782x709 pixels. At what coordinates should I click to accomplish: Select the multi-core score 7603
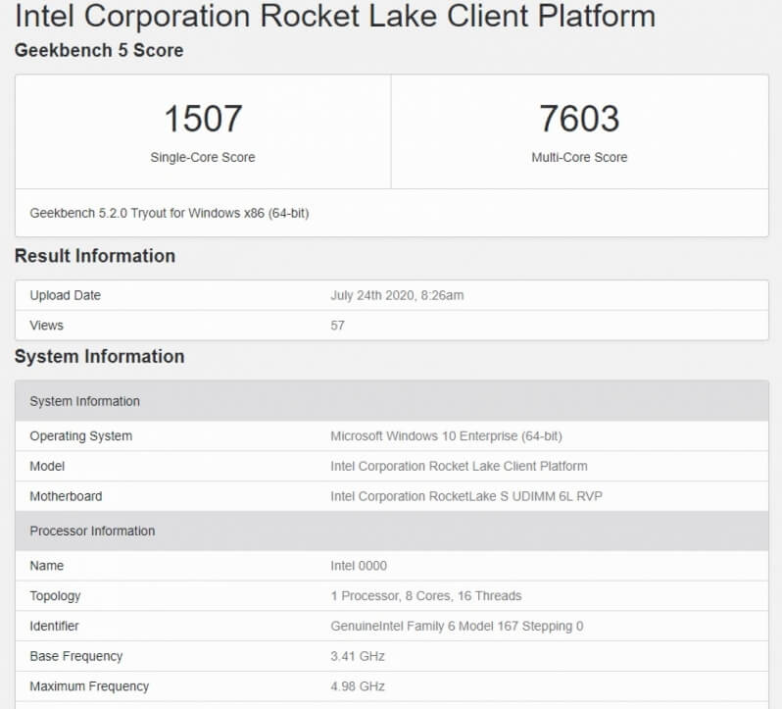click(579, 119)
